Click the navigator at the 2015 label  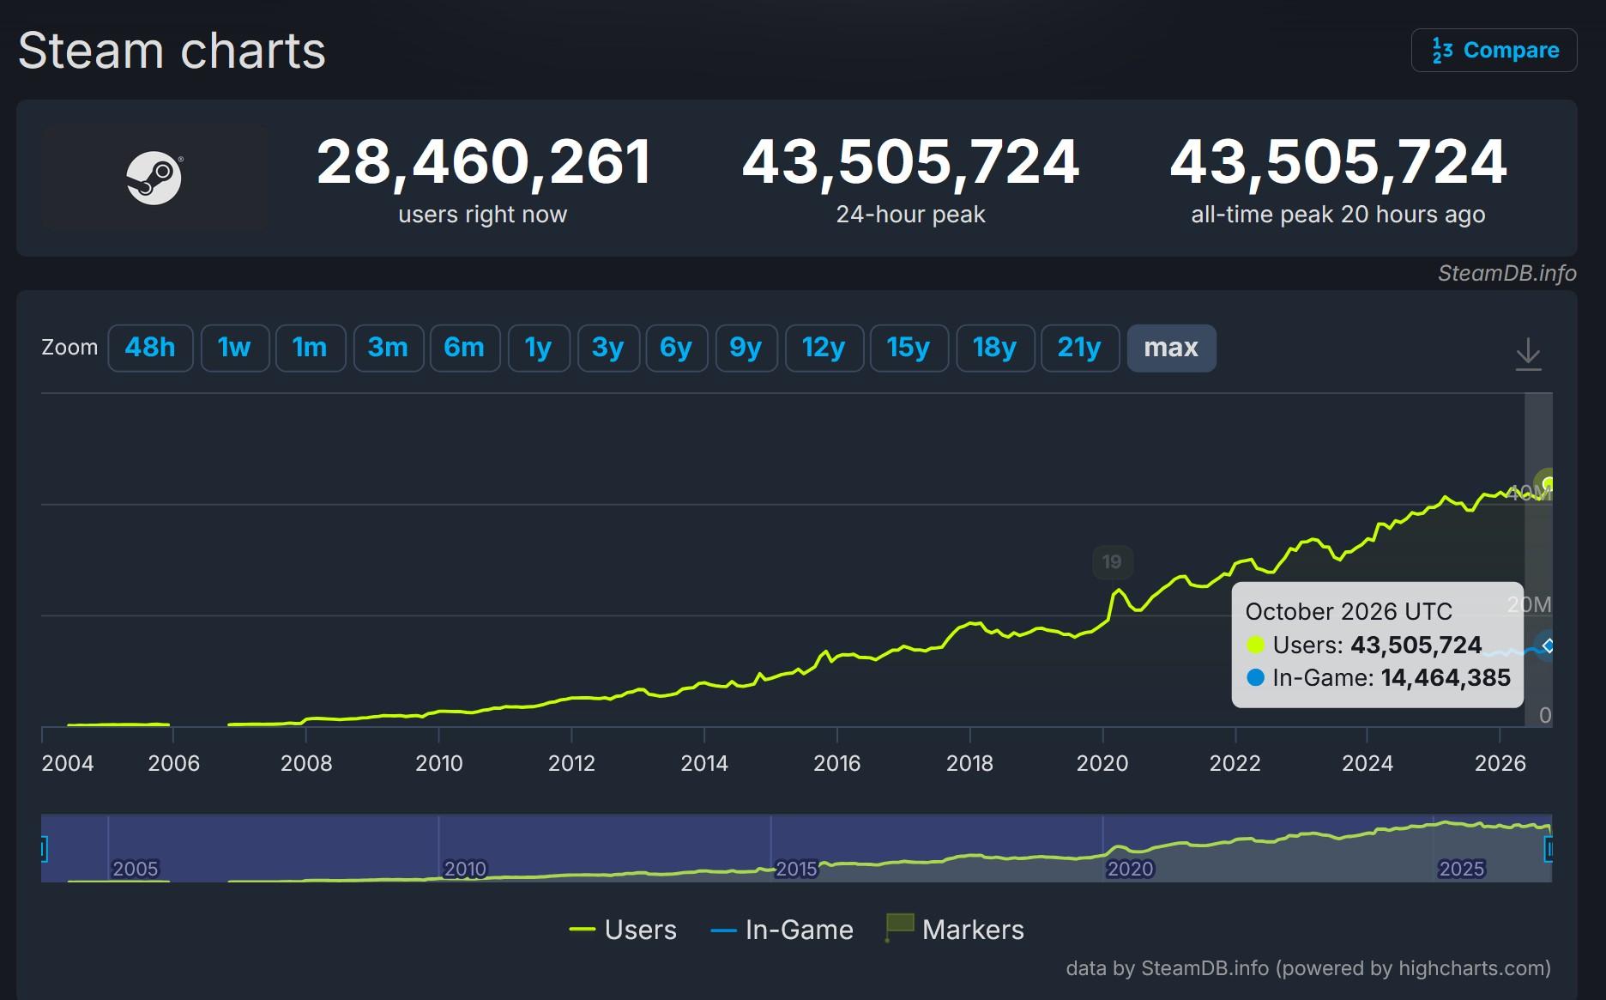796,869
